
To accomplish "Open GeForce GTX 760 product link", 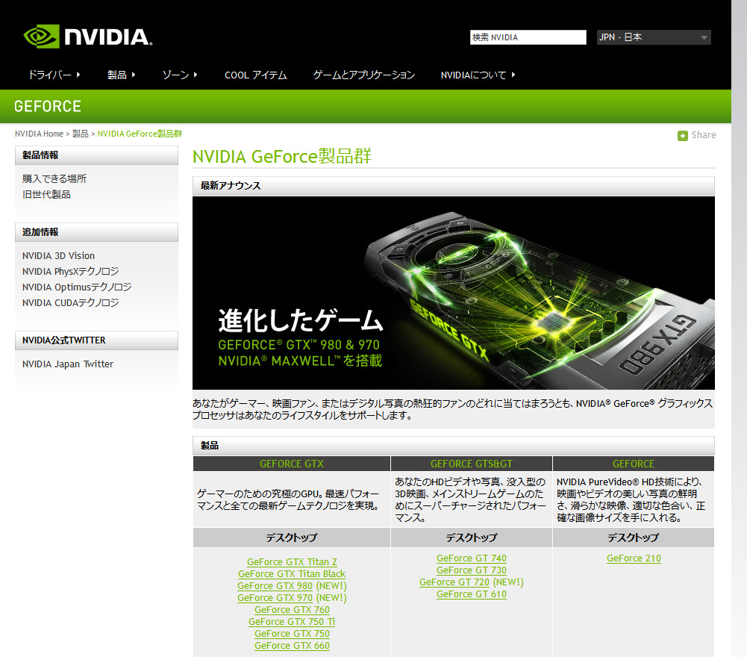I will [x=292, y=610].
